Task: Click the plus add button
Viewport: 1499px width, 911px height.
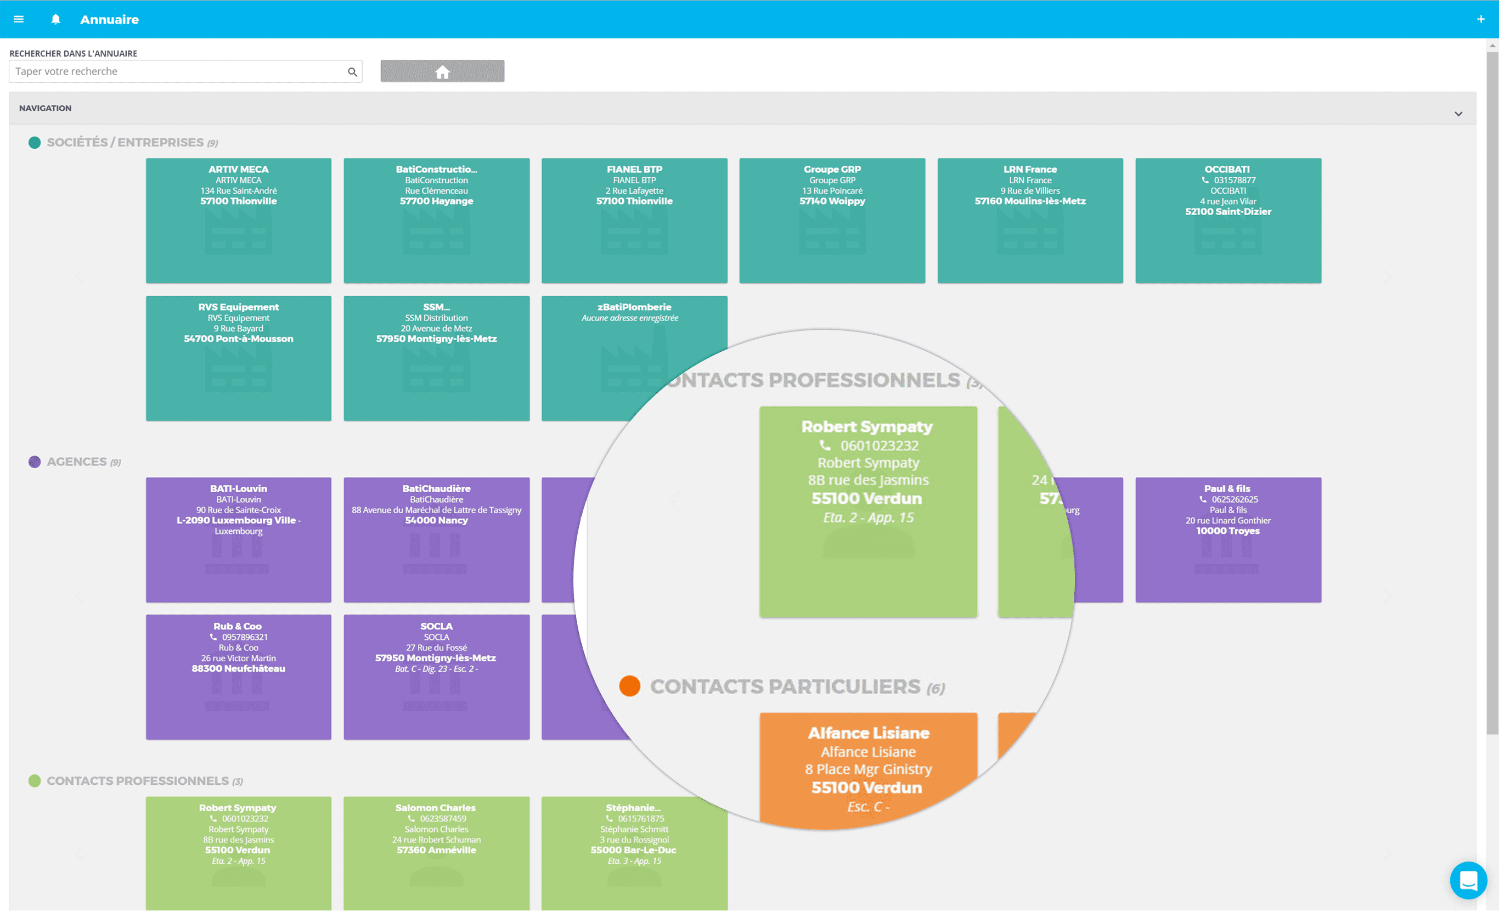Action: [1481, 19]
